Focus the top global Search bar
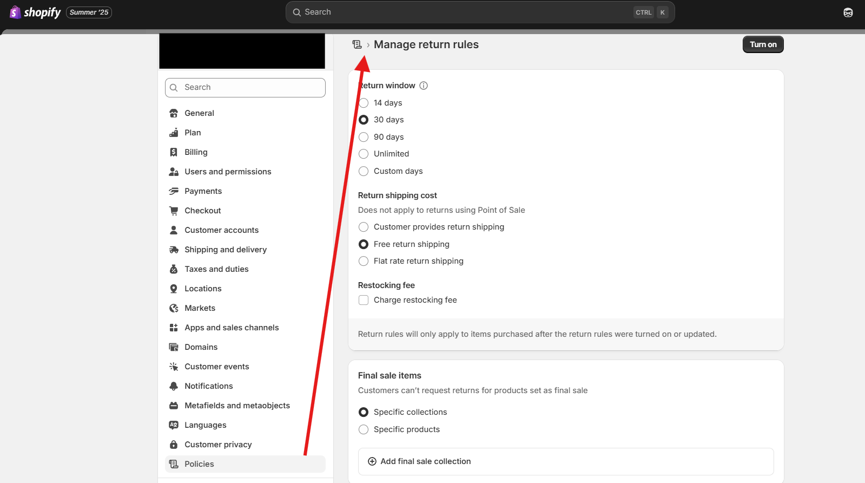865x483 pixels. tap(480, 12)
